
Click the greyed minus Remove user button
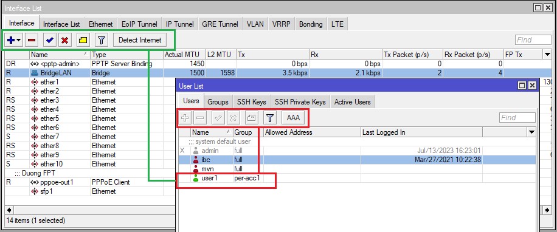tap(200, 118)
